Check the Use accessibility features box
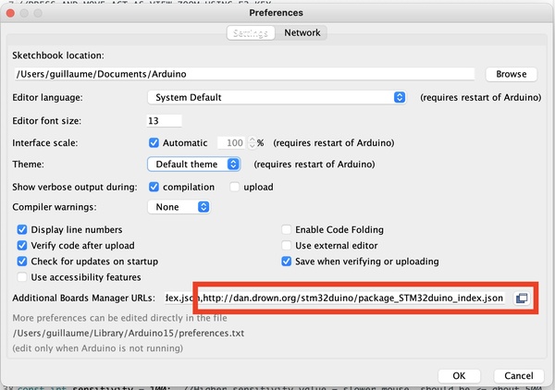 tap(22, 276)
